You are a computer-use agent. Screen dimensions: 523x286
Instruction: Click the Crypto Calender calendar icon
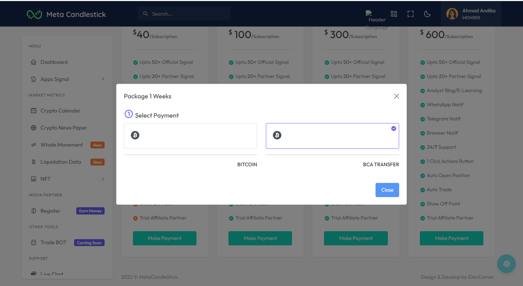click(x=33, y=111)
